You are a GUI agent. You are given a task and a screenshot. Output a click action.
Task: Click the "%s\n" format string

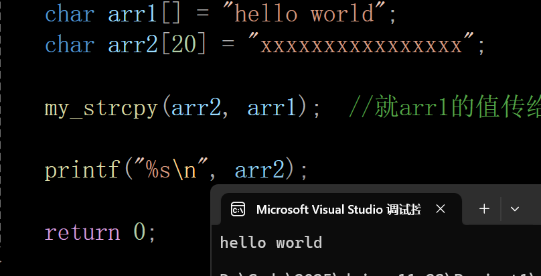(x=171, y=170)
